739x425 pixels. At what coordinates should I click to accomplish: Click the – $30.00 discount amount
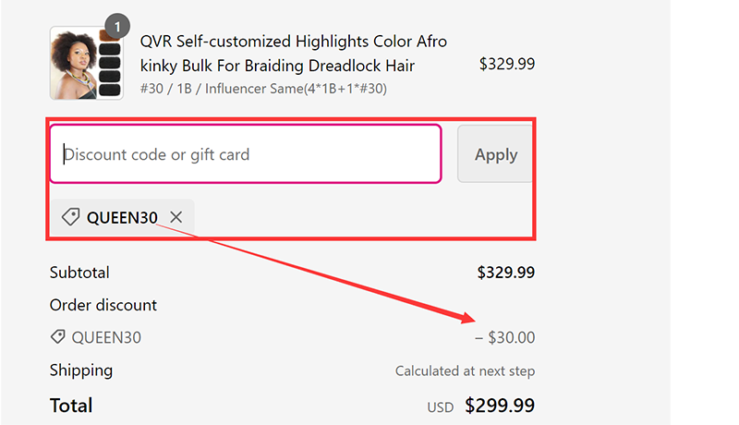pyautogui.click(x=504, y=337)
